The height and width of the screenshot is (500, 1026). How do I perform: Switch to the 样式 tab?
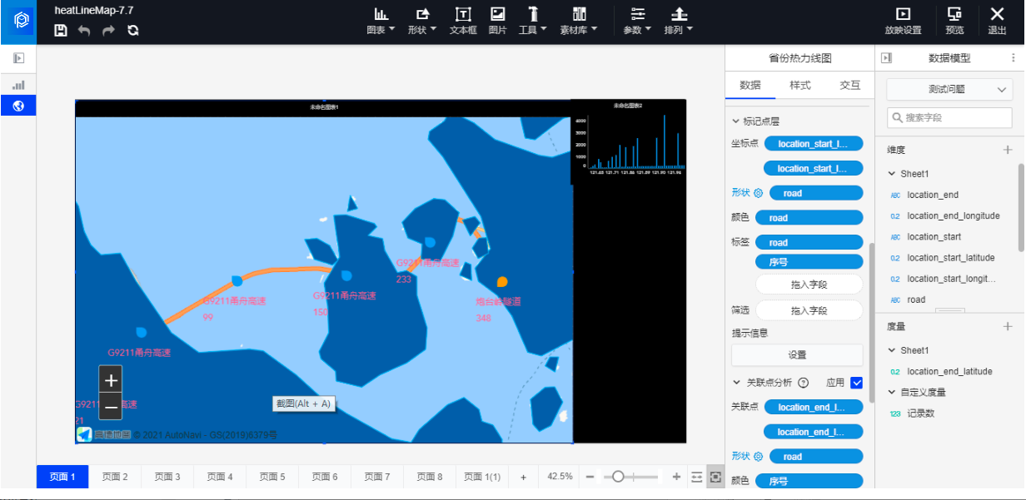point(799,85)
